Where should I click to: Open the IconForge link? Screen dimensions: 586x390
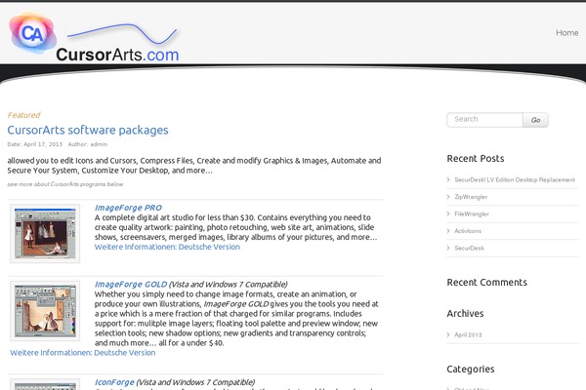point(114,382)
